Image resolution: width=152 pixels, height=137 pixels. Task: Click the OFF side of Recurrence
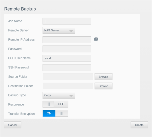(61, 104)
